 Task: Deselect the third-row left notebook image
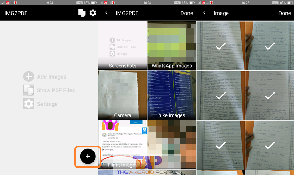point(221,145)
